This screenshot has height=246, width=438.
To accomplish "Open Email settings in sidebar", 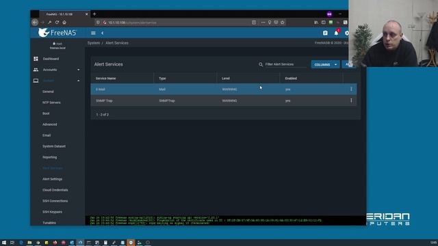I will (x=47, y=135).
